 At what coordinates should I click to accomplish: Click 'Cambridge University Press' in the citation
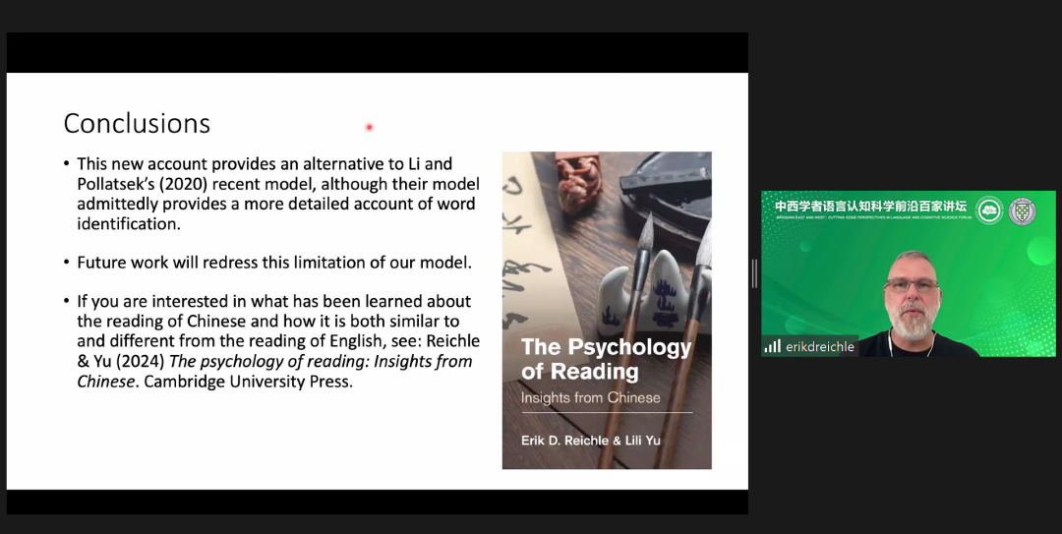(247, 382)
